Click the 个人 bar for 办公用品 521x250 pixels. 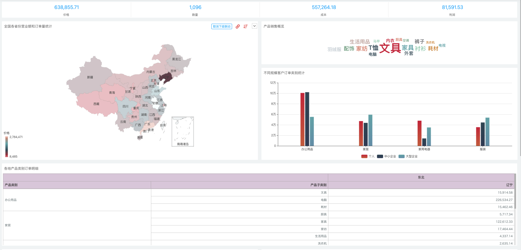tap(302, 120)
